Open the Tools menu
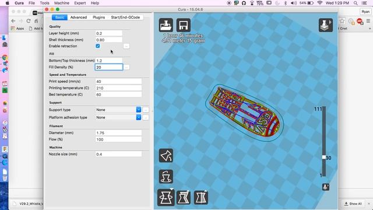 [44, 3]
